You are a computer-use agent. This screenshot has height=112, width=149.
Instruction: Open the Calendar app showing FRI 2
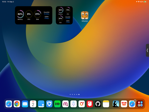click(33, 104)
